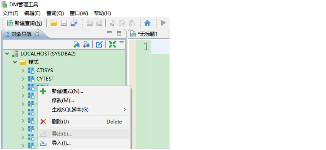Expand the CTISYS schema node
This screenshot has width=326, height=150.
tap(23, 70)
